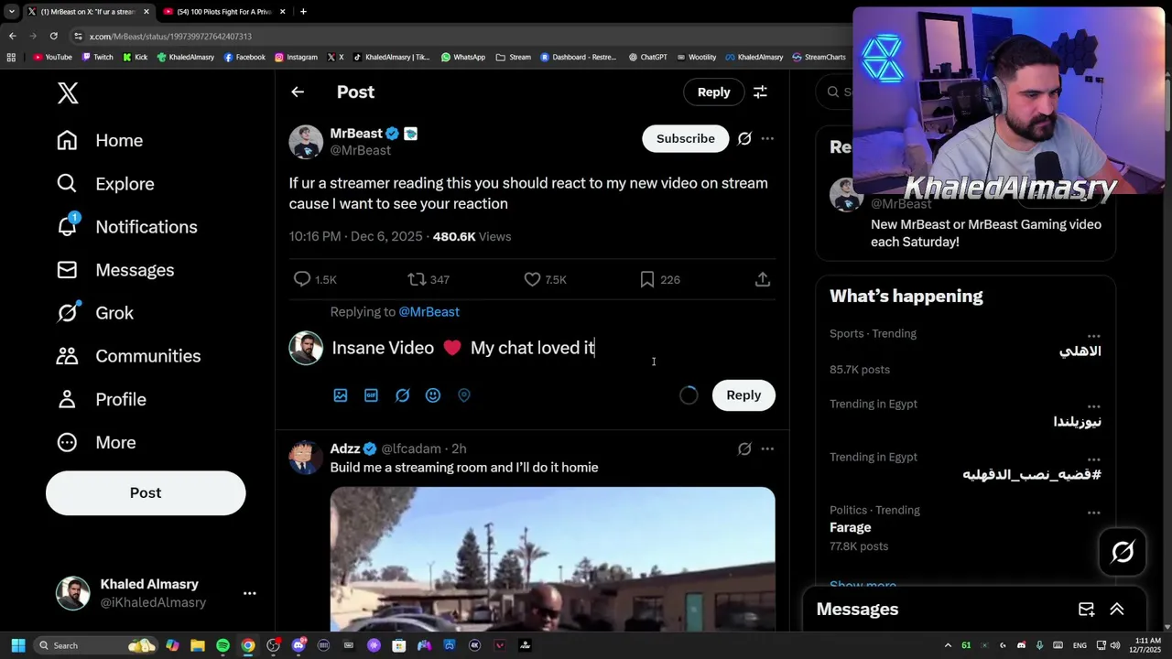Open more options on MrBeast's post
Viewport: 1172px width, 659px height.
[x=767, y=139]
